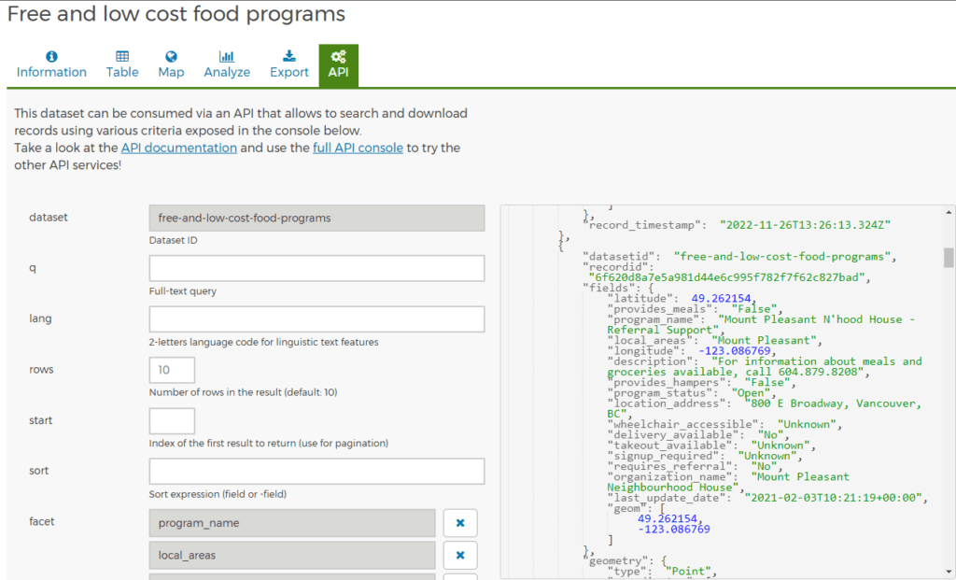Click the API tab's gears icon
Viewport: 956px width, 580px height.
(338, 56)
